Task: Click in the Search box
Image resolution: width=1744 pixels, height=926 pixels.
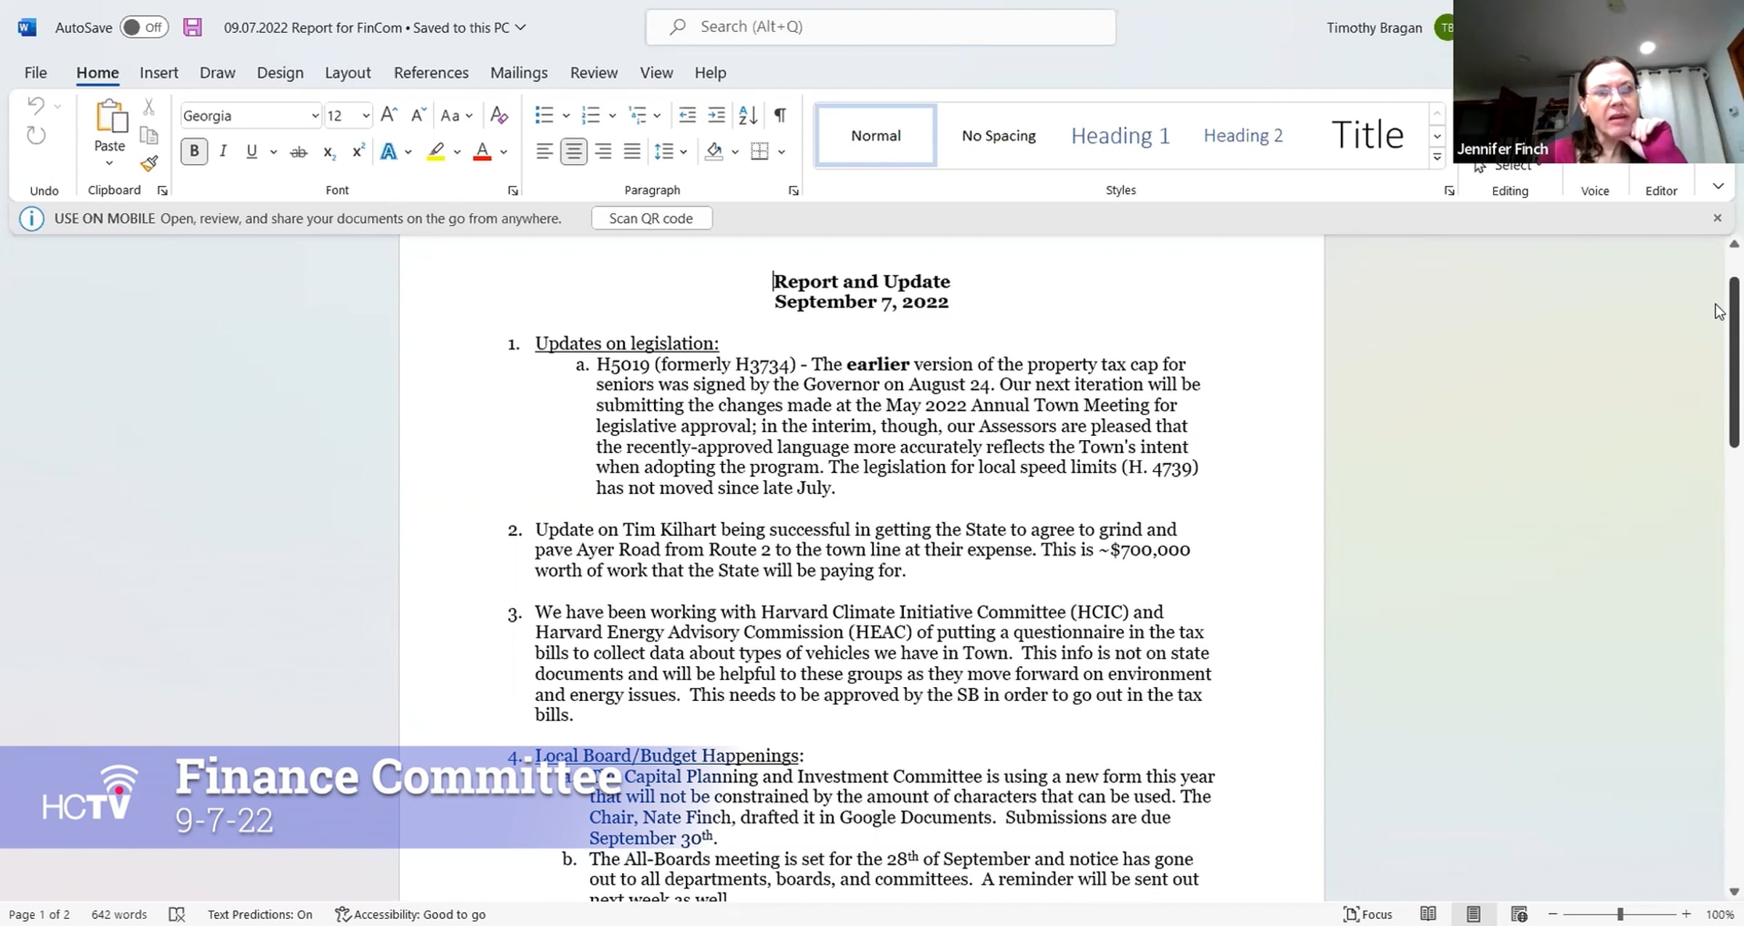Action: [881, 27]
